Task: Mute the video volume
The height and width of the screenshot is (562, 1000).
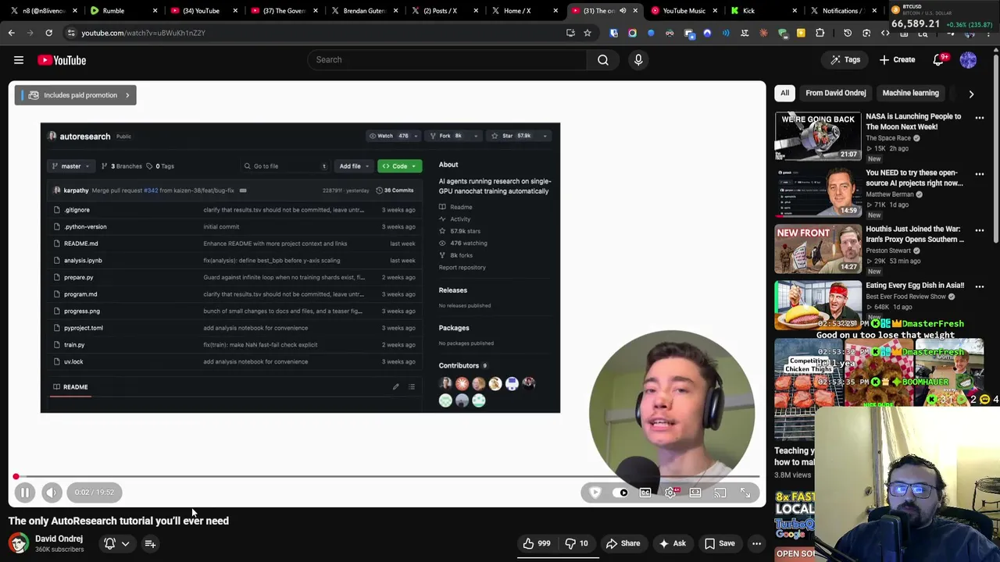Action: (x=52, y=493)
